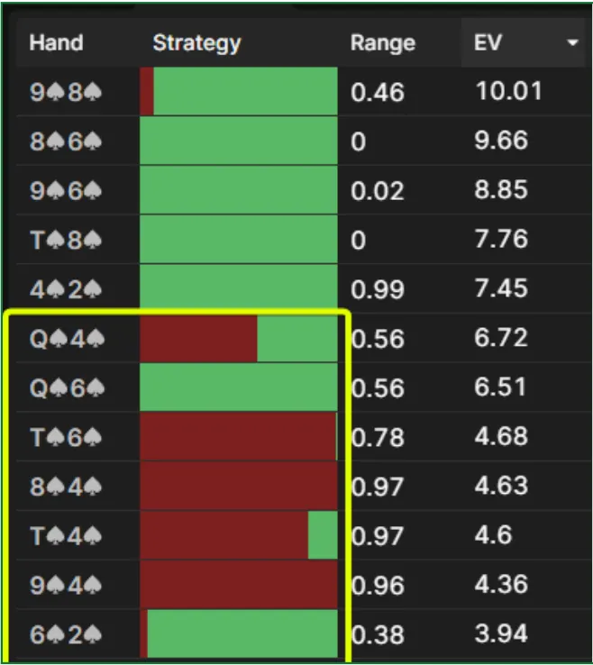
Task: Click the T♠8♠ strategy bar
Action: [239, 240]
